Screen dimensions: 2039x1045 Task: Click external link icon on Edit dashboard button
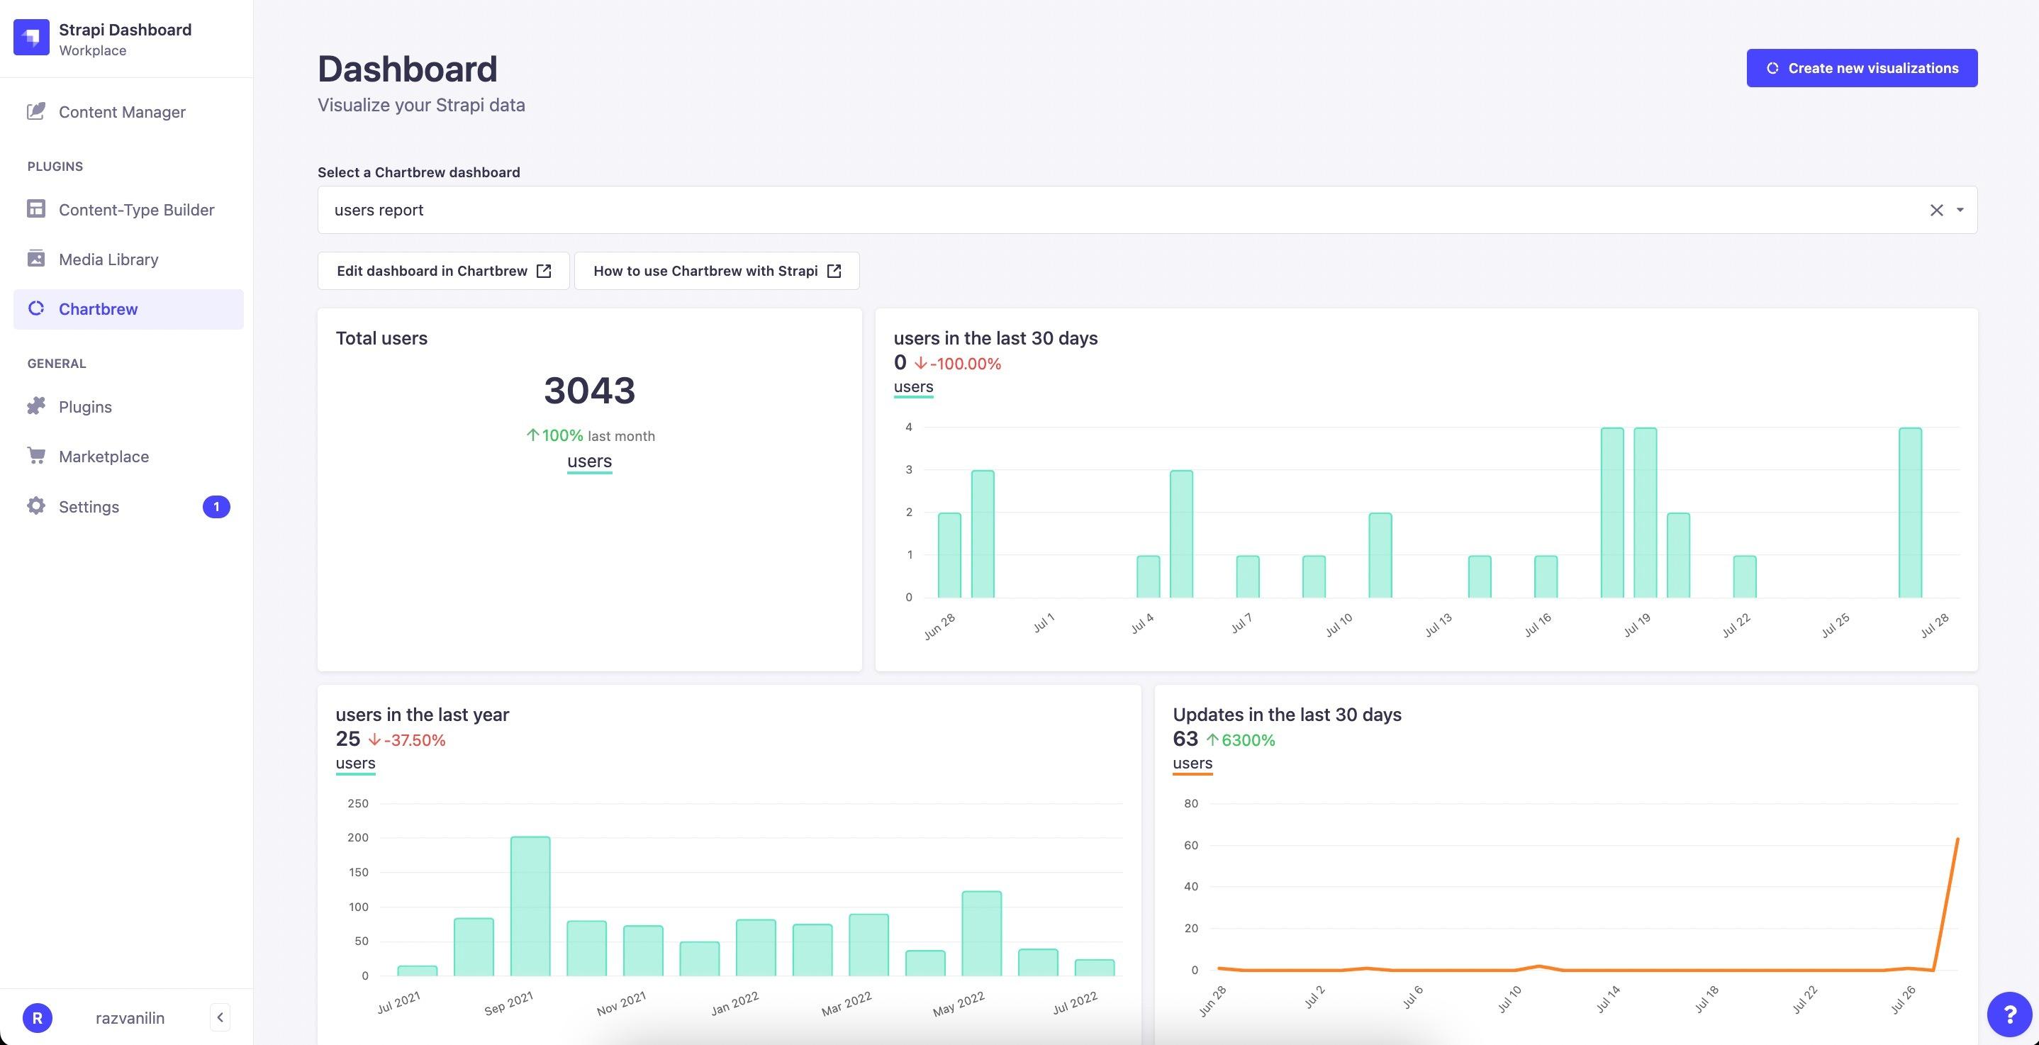tap(544, 271)
